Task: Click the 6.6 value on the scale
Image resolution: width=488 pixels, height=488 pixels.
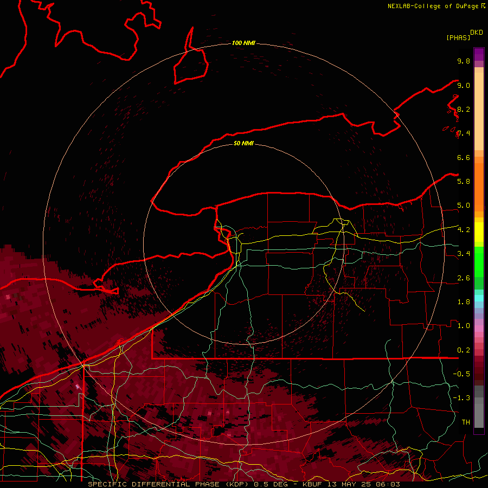Action: coord(464,157)
